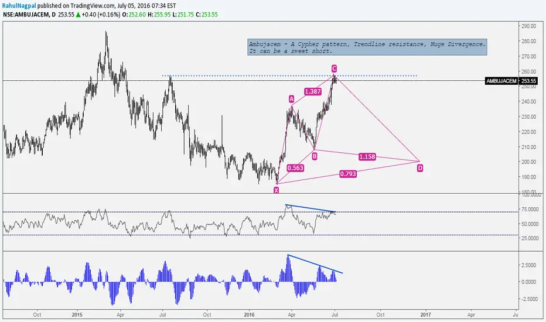Open the RahulNagpal author link
Image resolution: width=546 pixels, height=322 pixels.
point(19,6)
